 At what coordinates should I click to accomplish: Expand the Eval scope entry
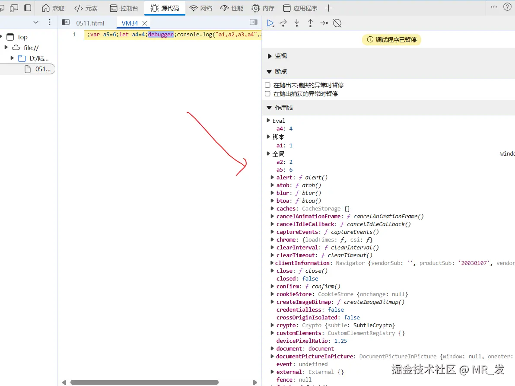[x=268, y=121]
